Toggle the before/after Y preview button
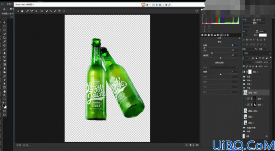Screen dimensions: 275x151 pyautogui.click(x=187, y=145)
